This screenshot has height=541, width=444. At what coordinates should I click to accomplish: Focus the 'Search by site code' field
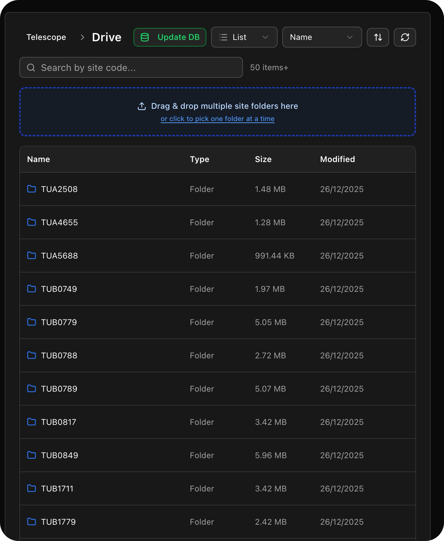pos(131,68)
